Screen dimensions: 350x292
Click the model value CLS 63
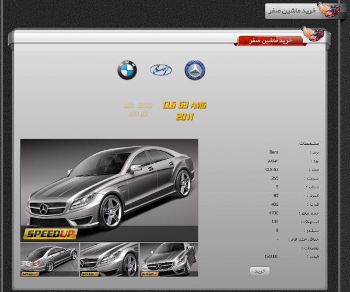[x=272, y=170]
